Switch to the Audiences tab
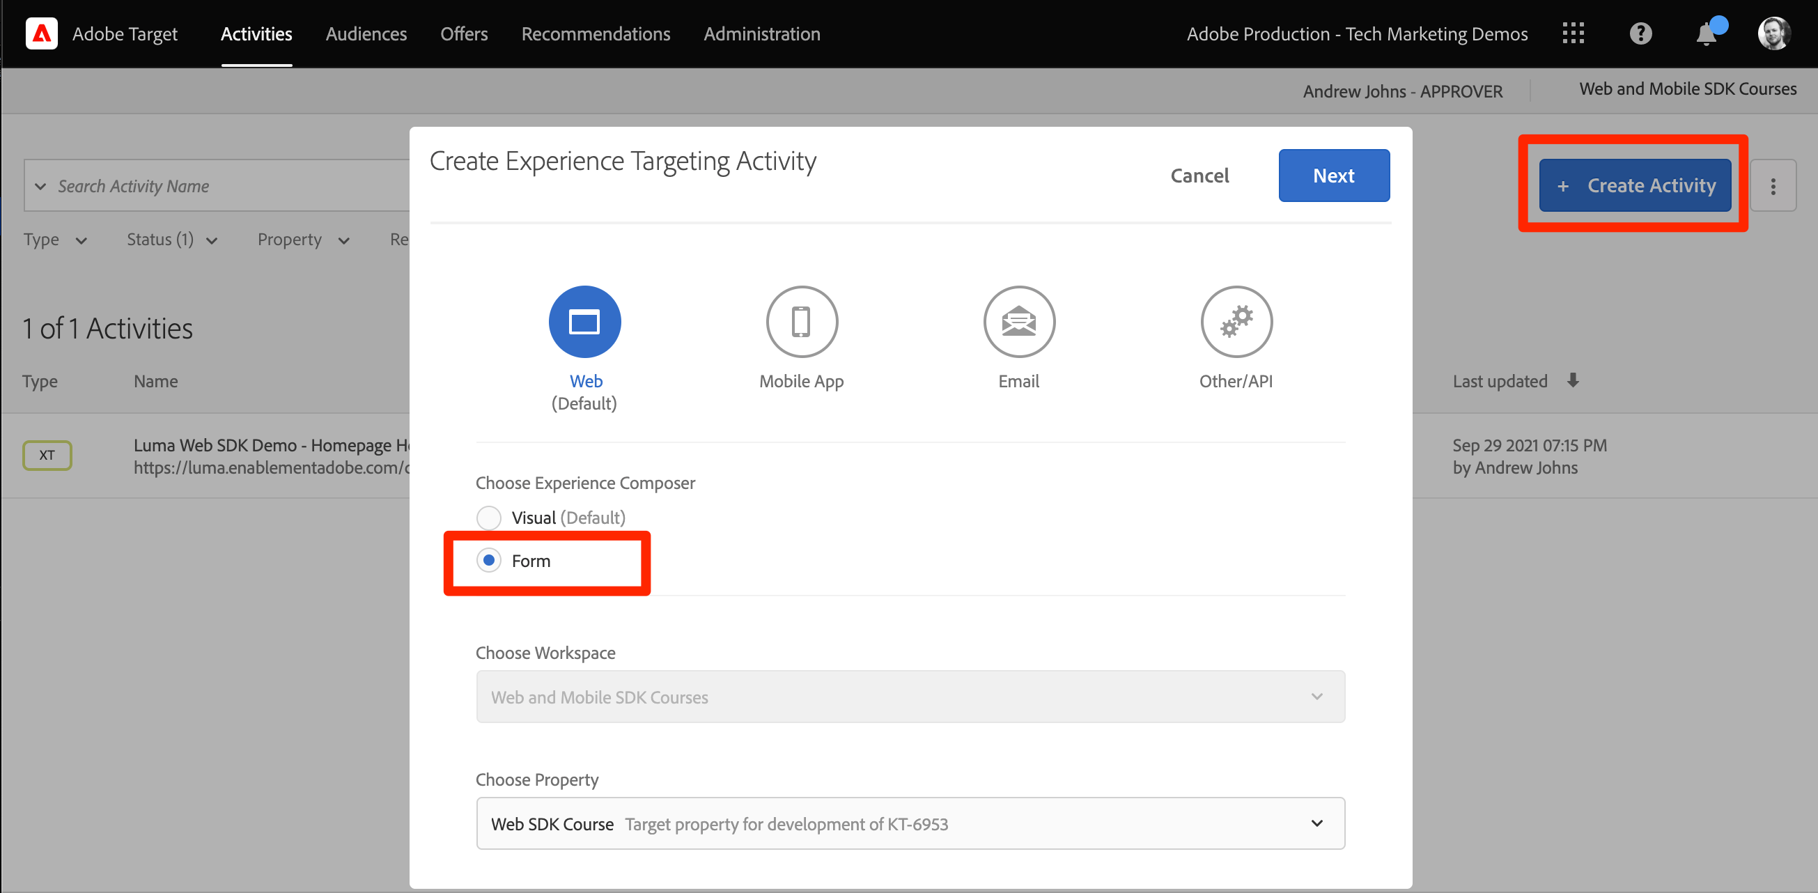 [366, 33]
